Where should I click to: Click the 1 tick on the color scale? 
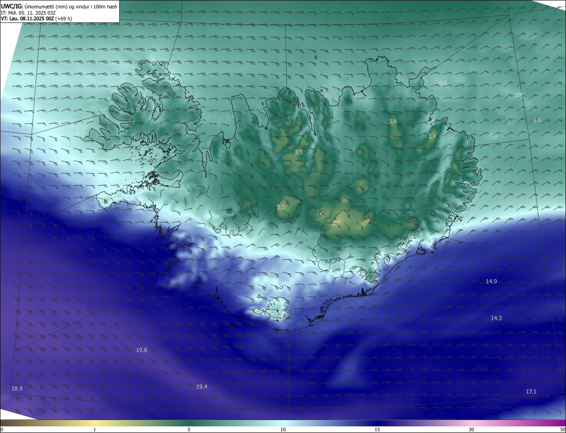pos(95,429)
